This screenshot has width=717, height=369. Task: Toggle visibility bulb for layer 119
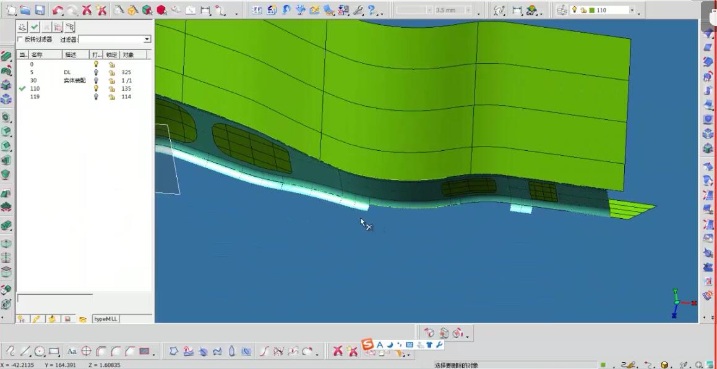pyautogui.click(x=96, y=97)
